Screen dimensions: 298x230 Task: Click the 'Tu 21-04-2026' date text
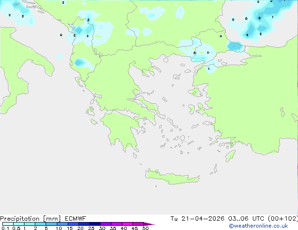pyautogui.click(x=197, y=219)
